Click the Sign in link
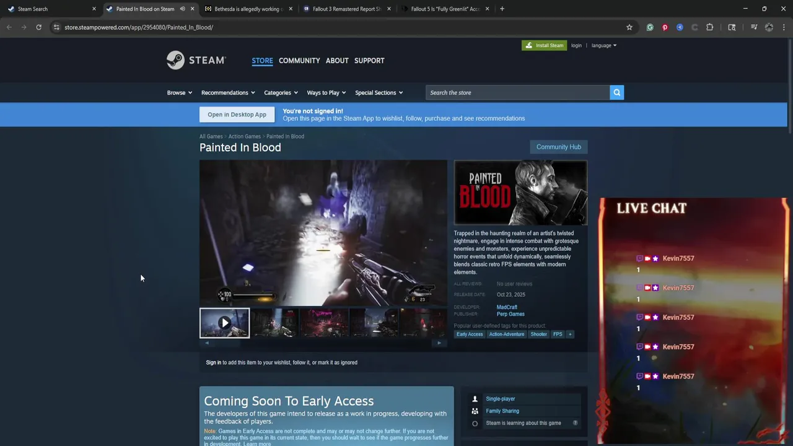The height and width of the screenshot is (446, 793). 213,362
